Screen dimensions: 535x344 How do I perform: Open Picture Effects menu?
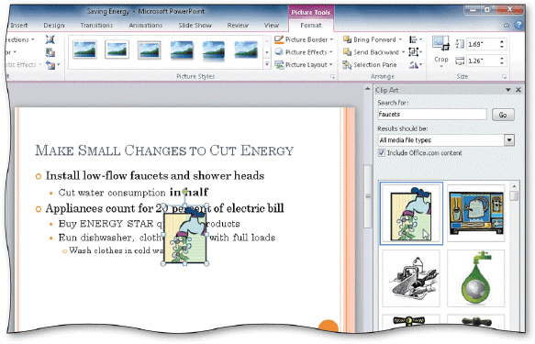304,52
